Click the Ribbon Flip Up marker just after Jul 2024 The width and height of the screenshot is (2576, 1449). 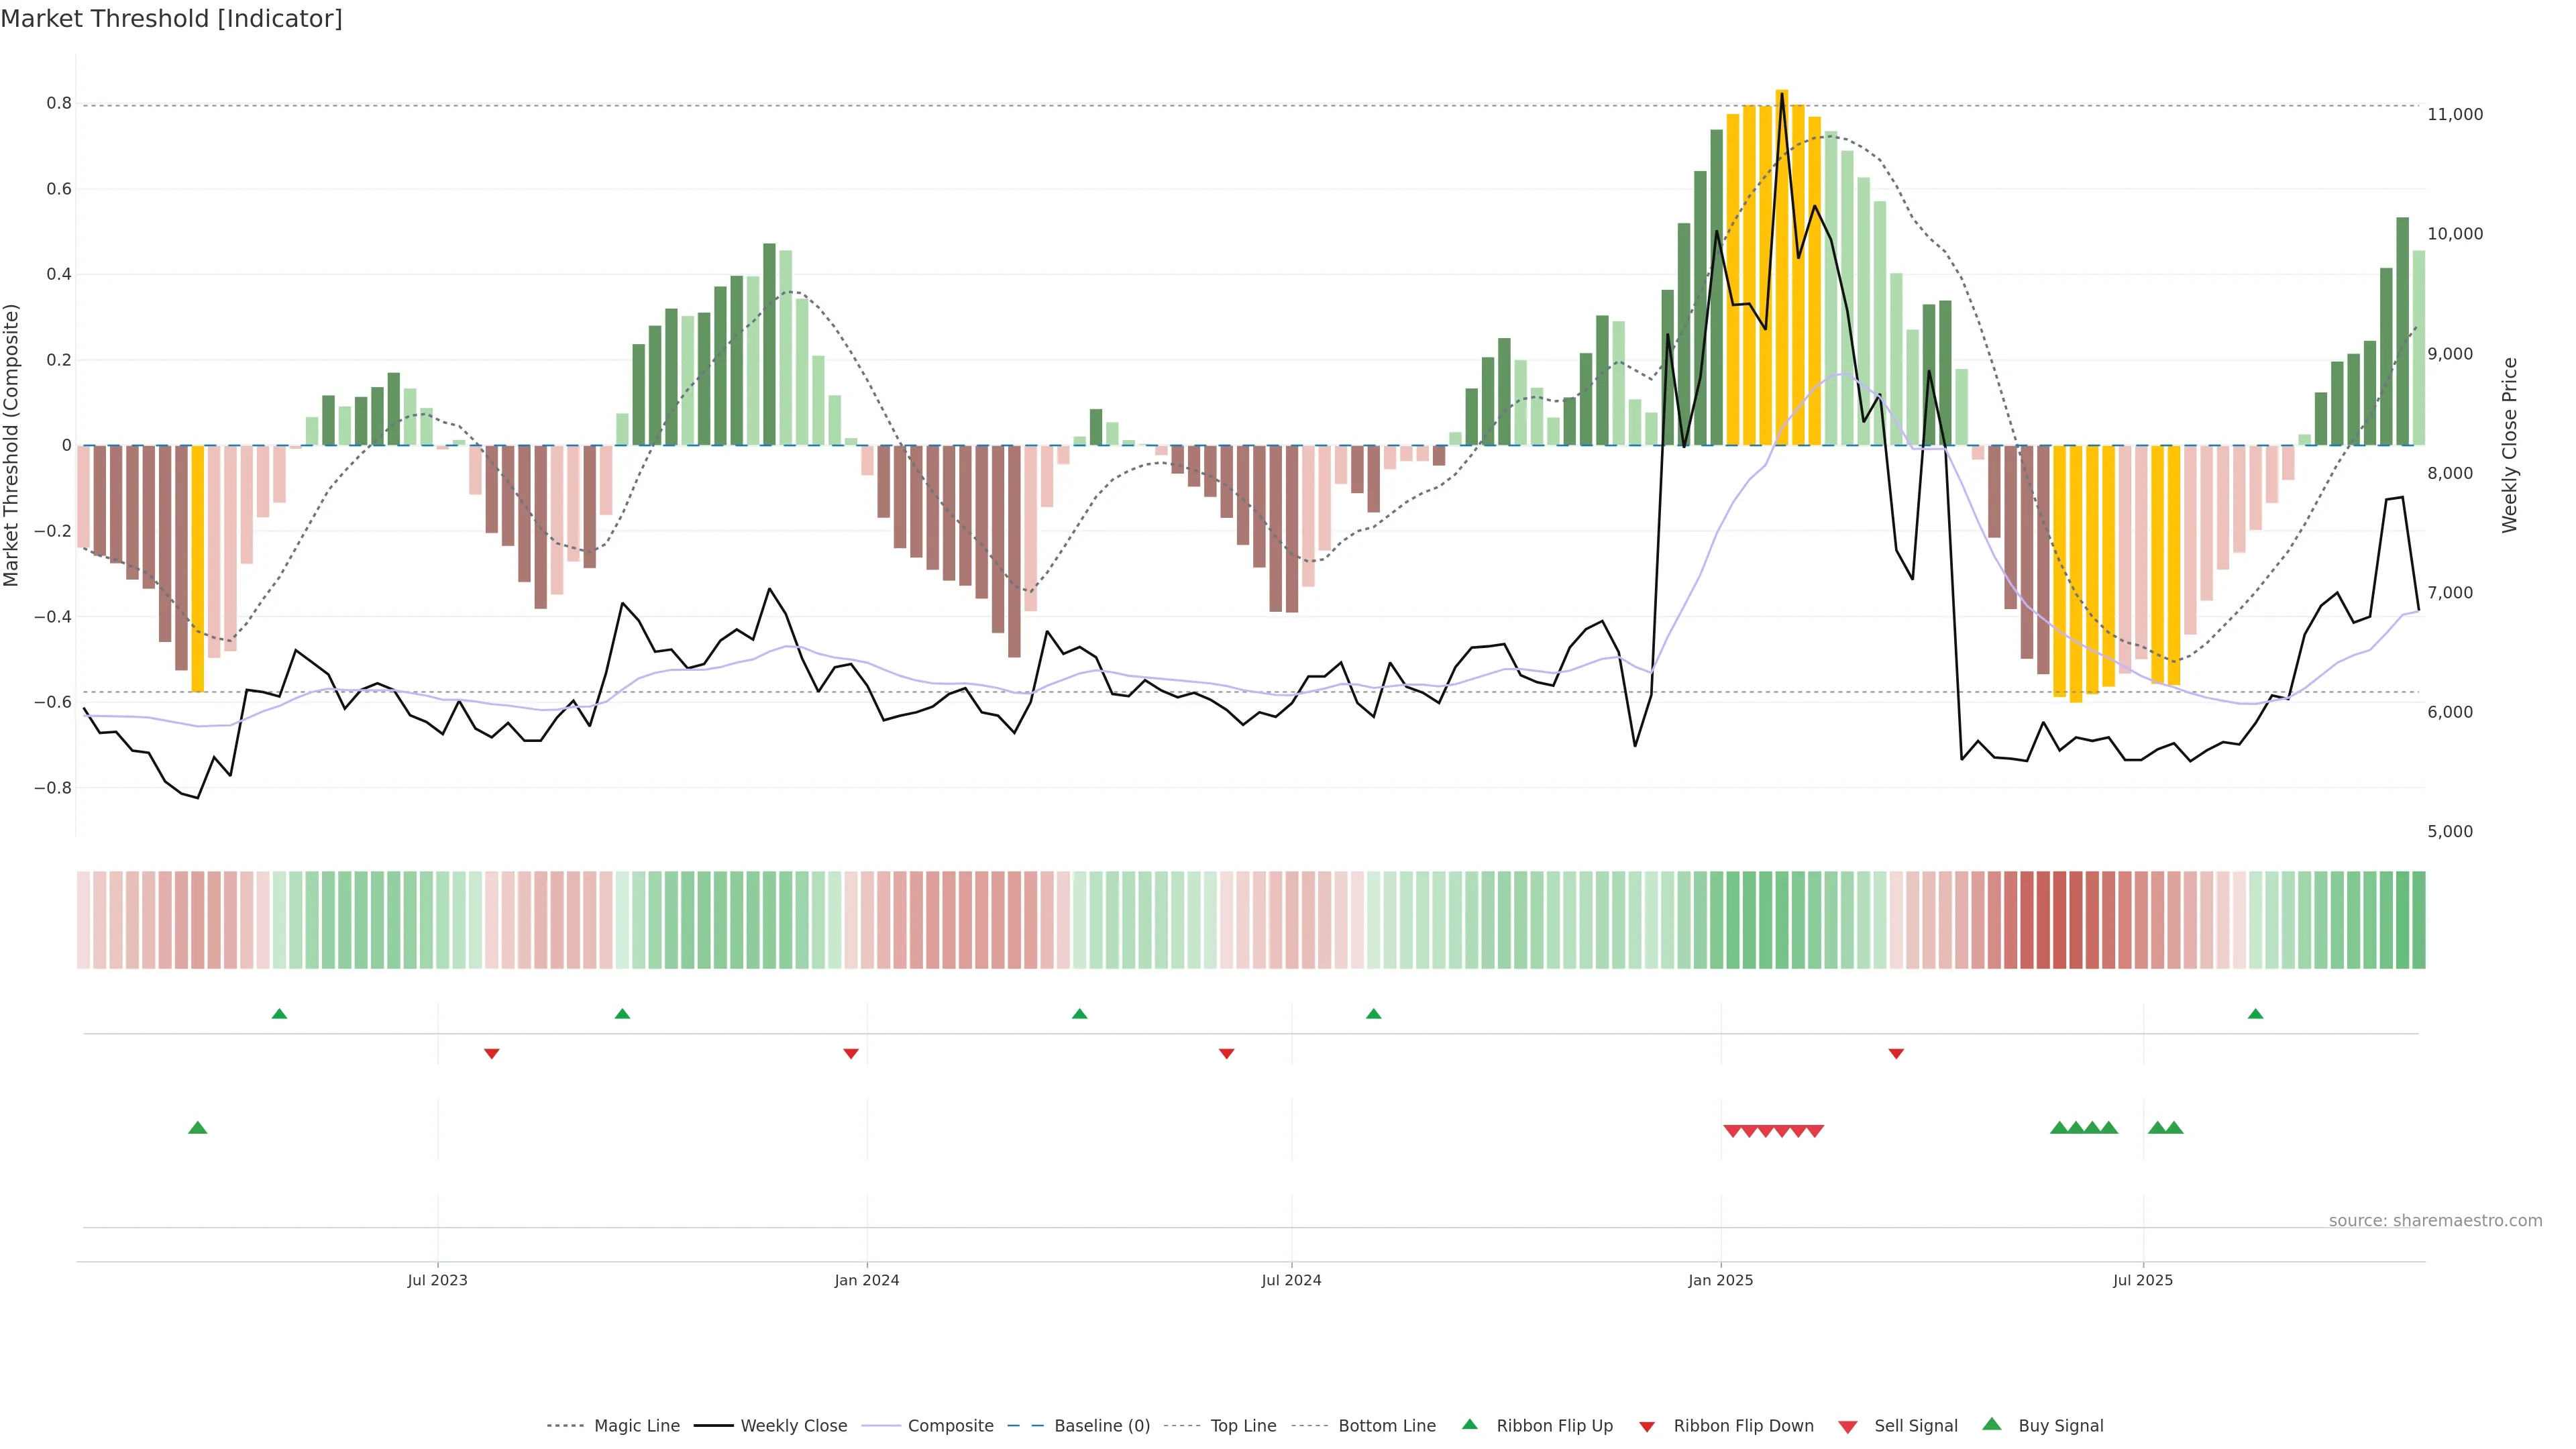pyautogui.click(x=1373, y=1014)
